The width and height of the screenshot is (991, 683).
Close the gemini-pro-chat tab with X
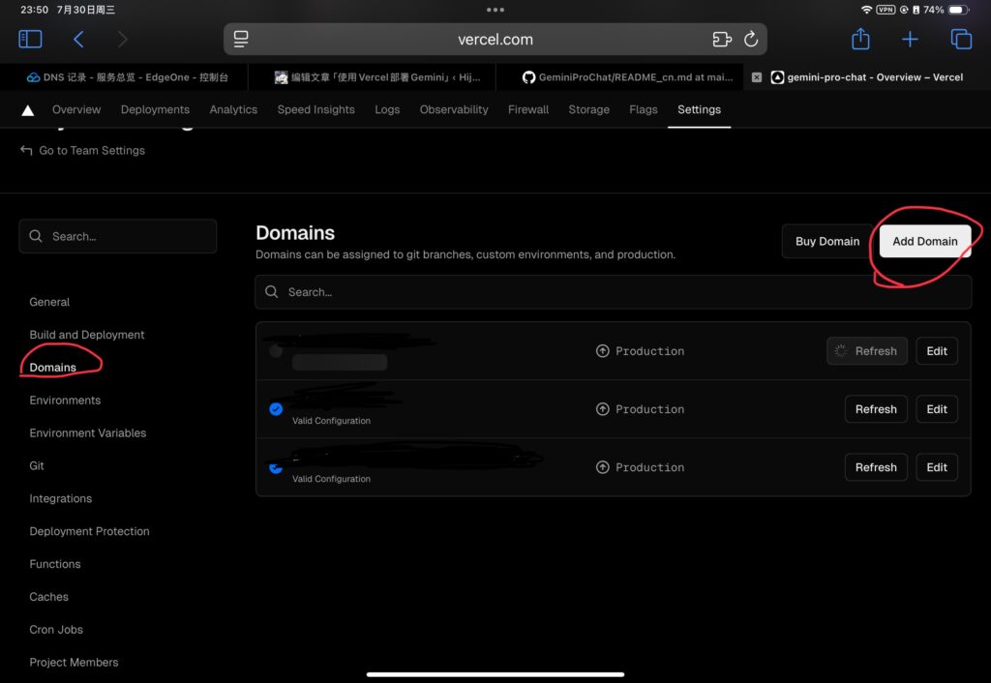[757, 77]
